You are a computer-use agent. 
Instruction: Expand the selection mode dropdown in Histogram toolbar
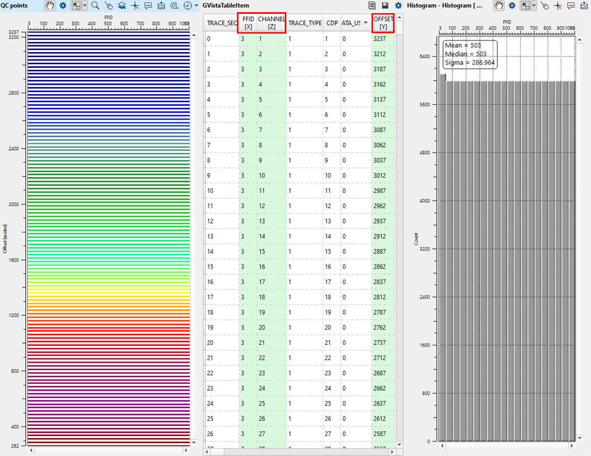(x=534, y=5)
